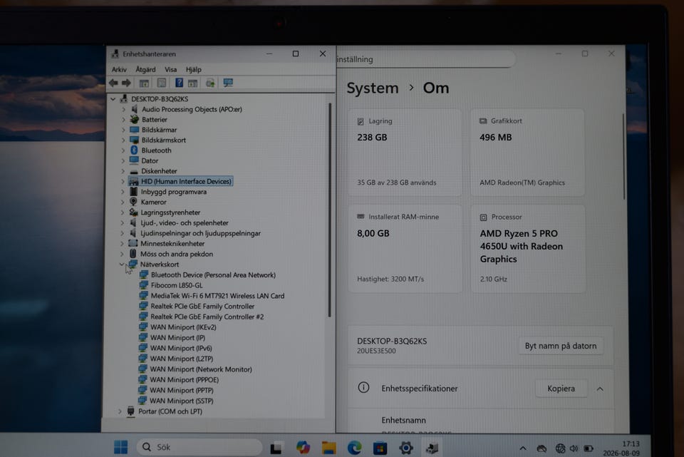
Task: Select Ljud-, video- och spelenheter
Action: pyautogui.click(x=185, y=222)
